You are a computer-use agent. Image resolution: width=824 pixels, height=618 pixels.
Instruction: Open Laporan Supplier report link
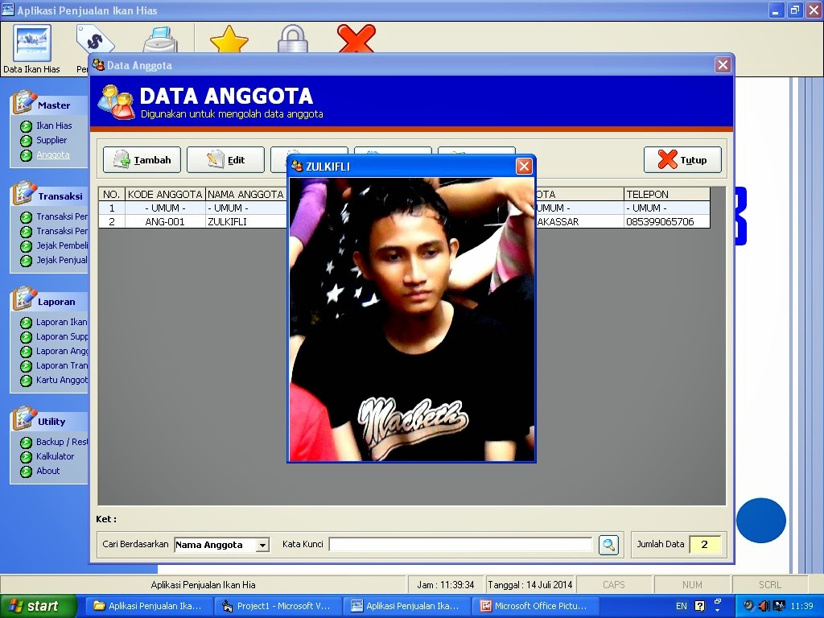coord(62,337)
